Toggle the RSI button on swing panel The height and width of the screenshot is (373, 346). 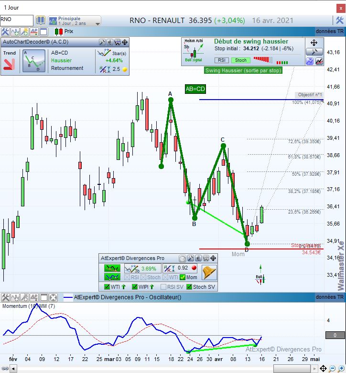222,60
